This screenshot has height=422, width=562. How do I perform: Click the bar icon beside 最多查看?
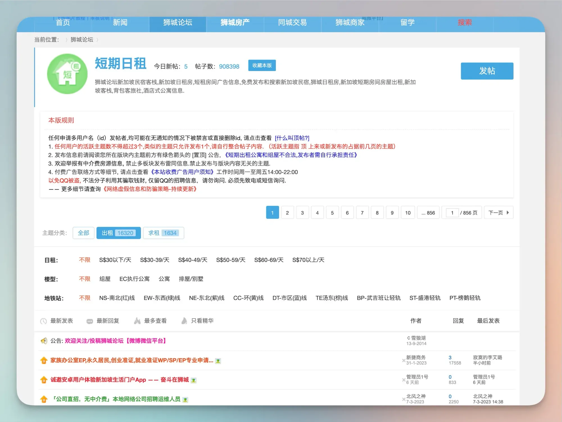point(137,321)
